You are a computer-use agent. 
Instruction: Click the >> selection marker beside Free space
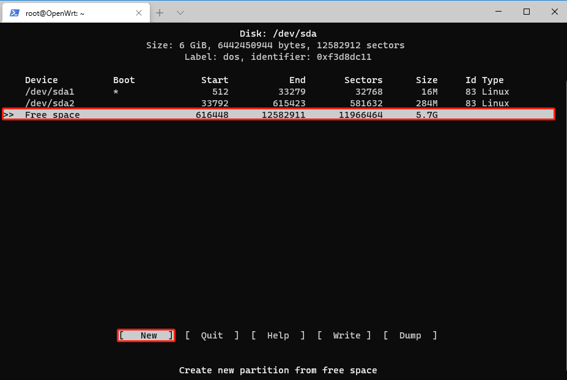[x=9, y=115]
